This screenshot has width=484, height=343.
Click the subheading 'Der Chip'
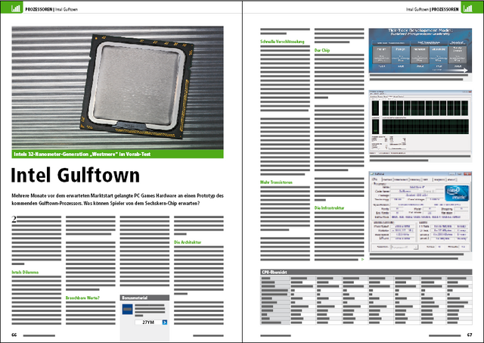point(322,50)
